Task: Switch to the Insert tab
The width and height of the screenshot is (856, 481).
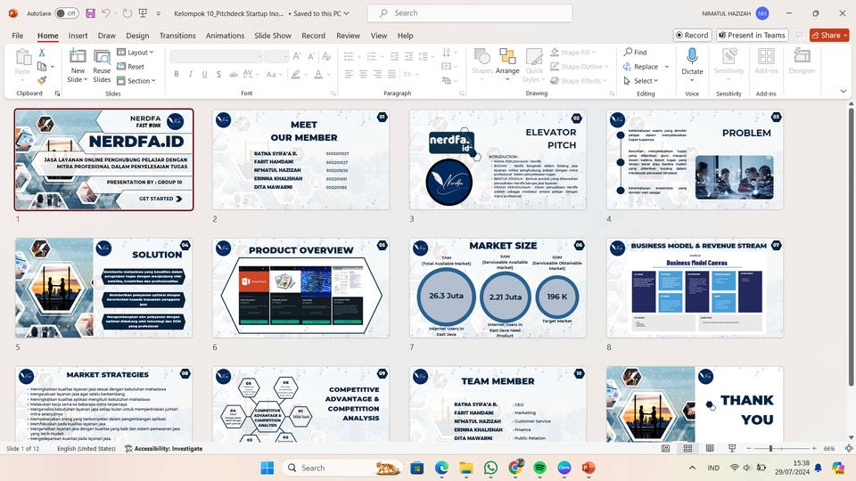Action: [x=78, y=36]
